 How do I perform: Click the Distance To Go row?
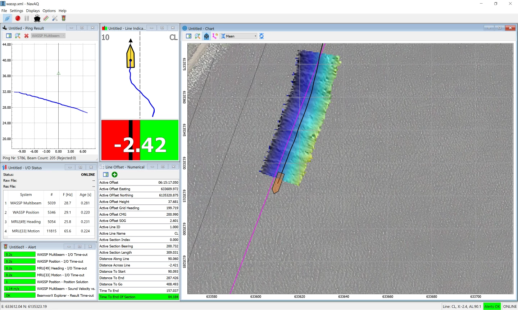point(139,284)
